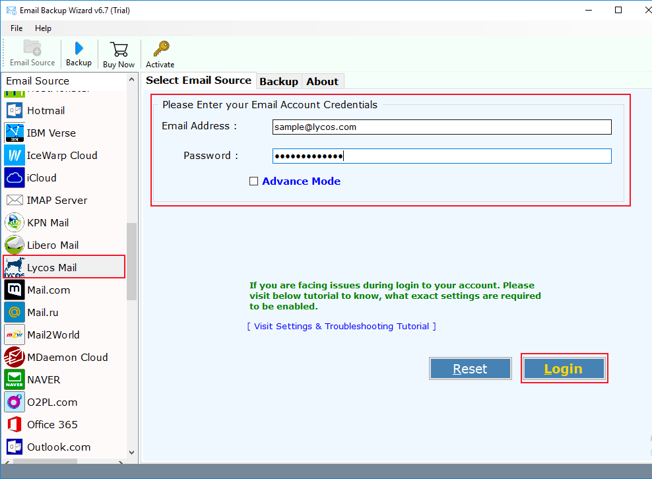Focus the Email Address input field
This screenshot has width=652, height=479.
(442, 127)
